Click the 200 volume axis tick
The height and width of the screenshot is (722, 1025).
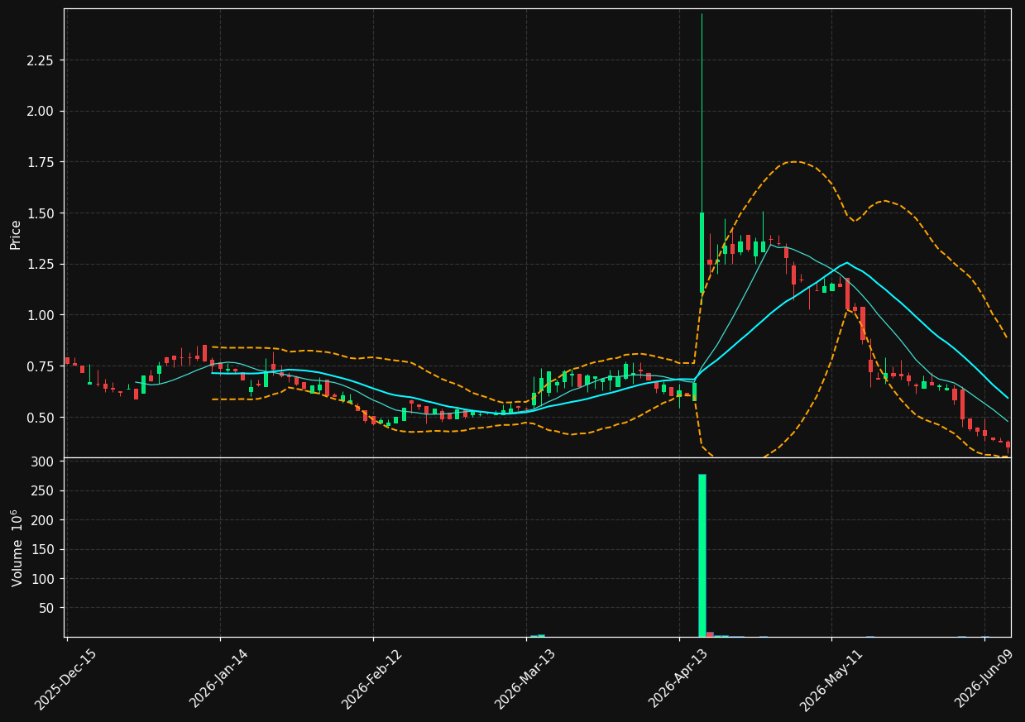pyautogui.click(x=45, y=520)
